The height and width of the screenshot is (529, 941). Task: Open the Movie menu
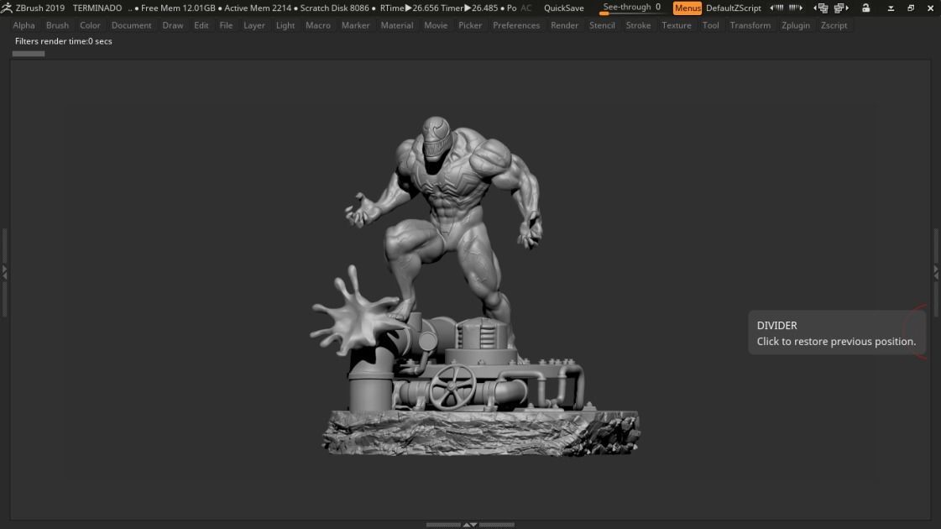coord(436,25)
